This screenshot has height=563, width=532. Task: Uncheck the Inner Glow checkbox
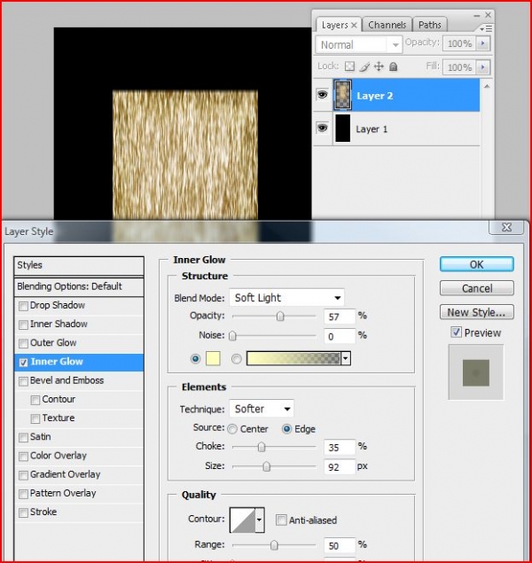tap(23, 363)
